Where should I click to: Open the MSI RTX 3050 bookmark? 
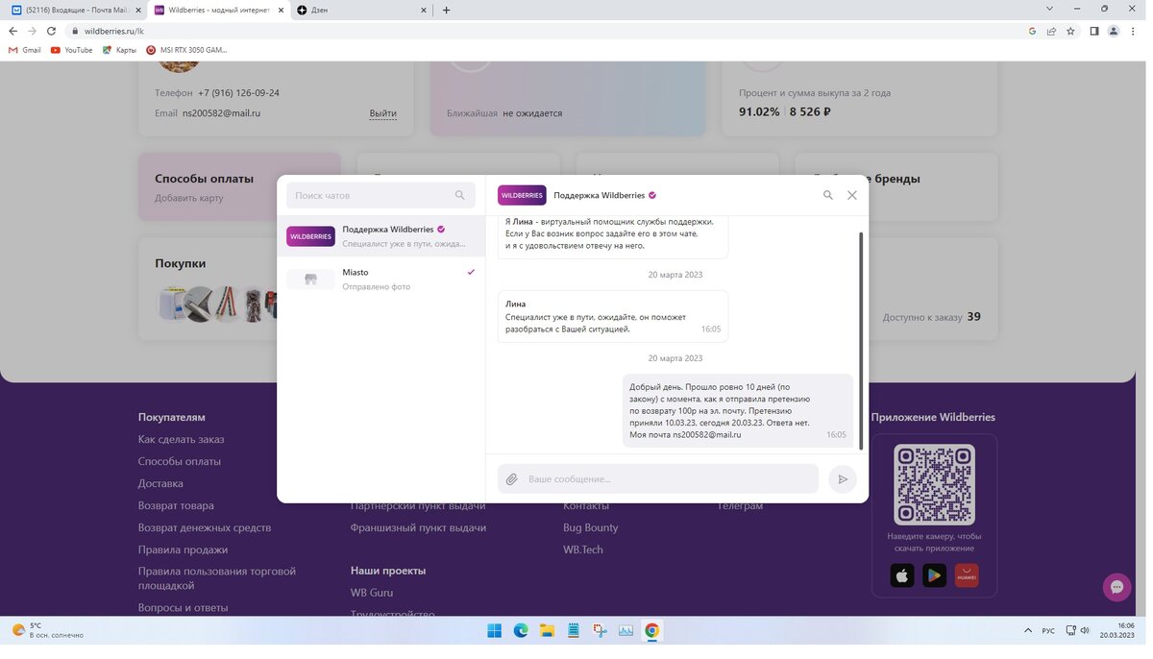point(186,50)
